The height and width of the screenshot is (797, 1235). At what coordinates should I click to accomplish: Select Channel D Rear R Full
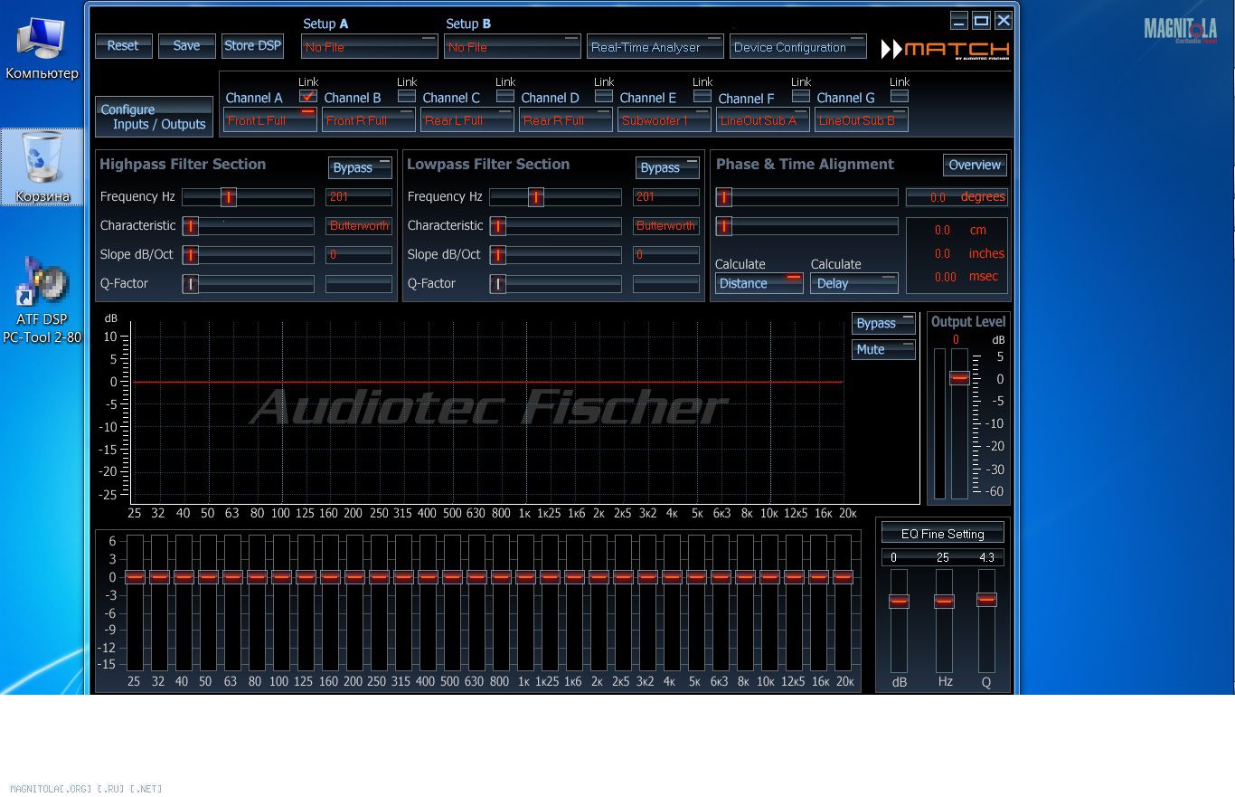pyautogui.click(x=565, y=120)
